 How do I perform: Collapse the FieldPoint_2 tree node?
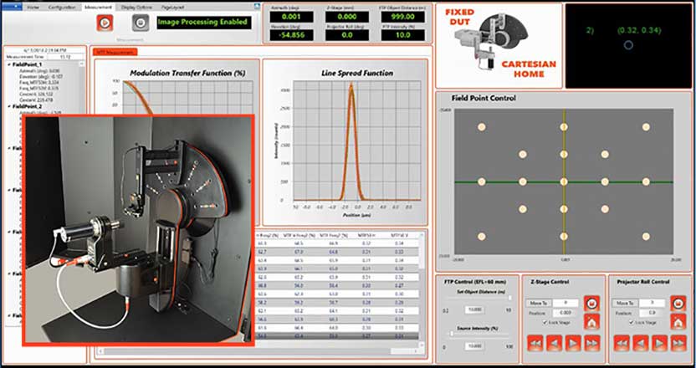(10, 107)
